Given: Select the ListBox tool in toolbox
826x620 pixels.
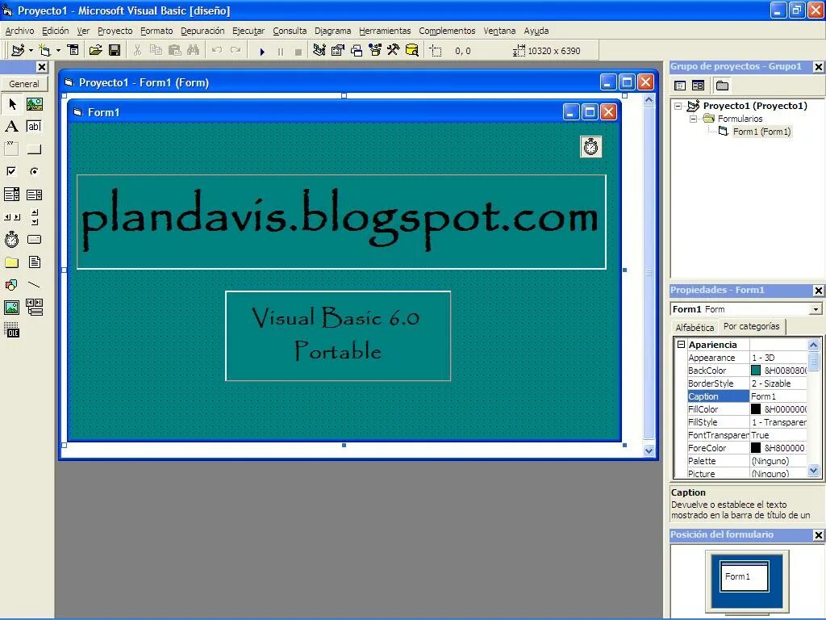Looking at the screenshot, I should [x=35, y=195].
